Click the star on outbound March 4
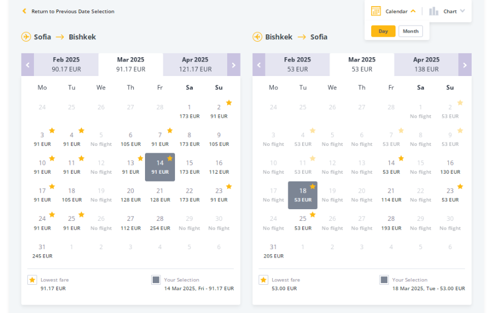Viewport: 500px width, 313px height. coord(81,130)
